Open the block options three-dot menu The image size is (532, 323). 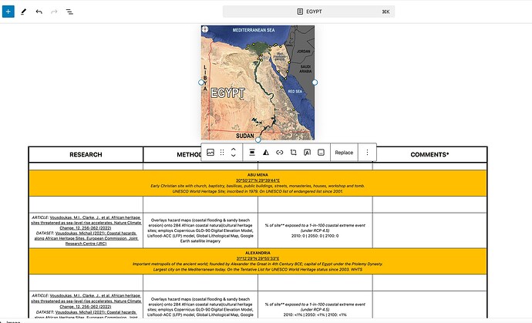(x=367, y=153)
